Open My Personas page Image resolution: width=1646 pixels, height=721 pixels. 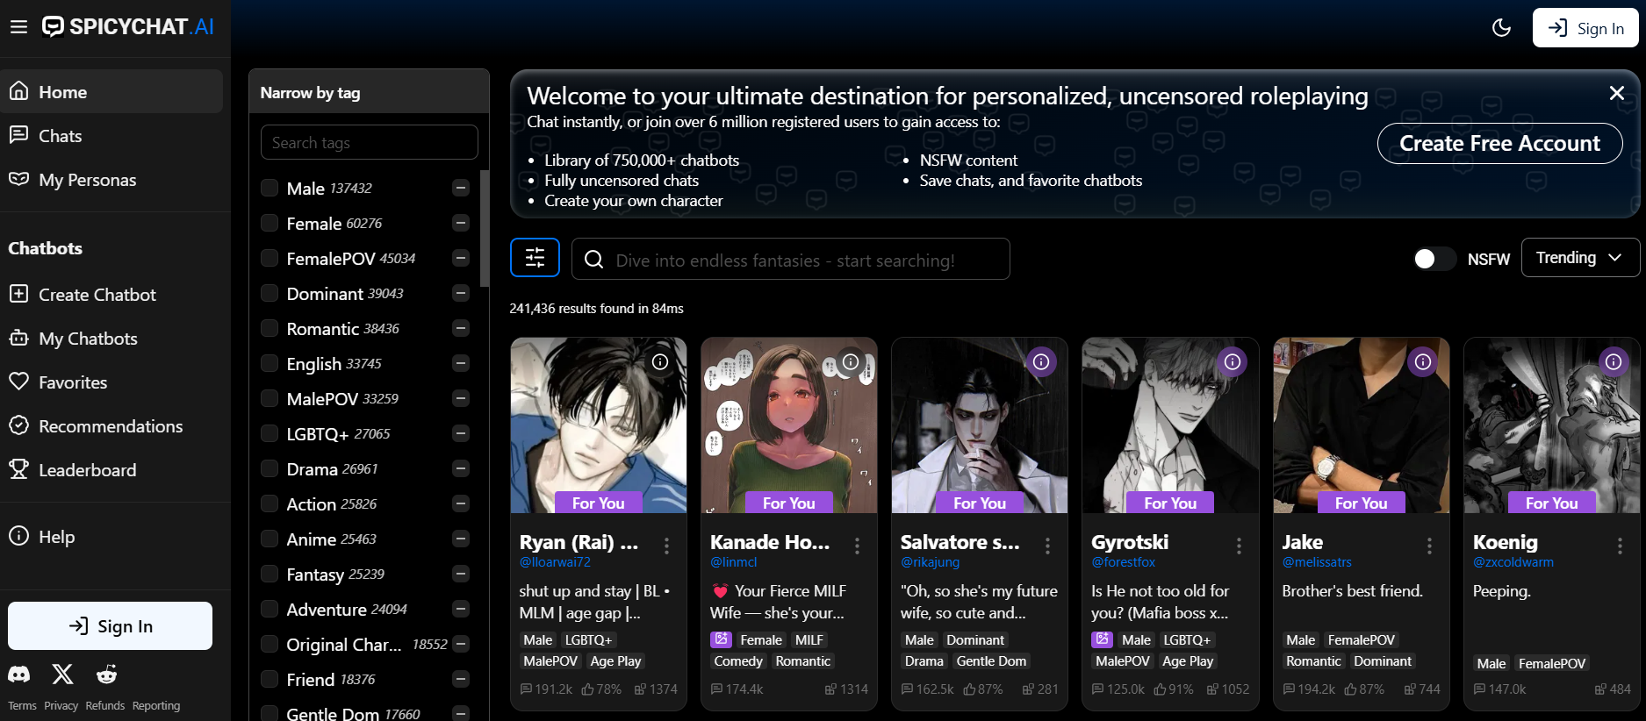click(111, 179)
